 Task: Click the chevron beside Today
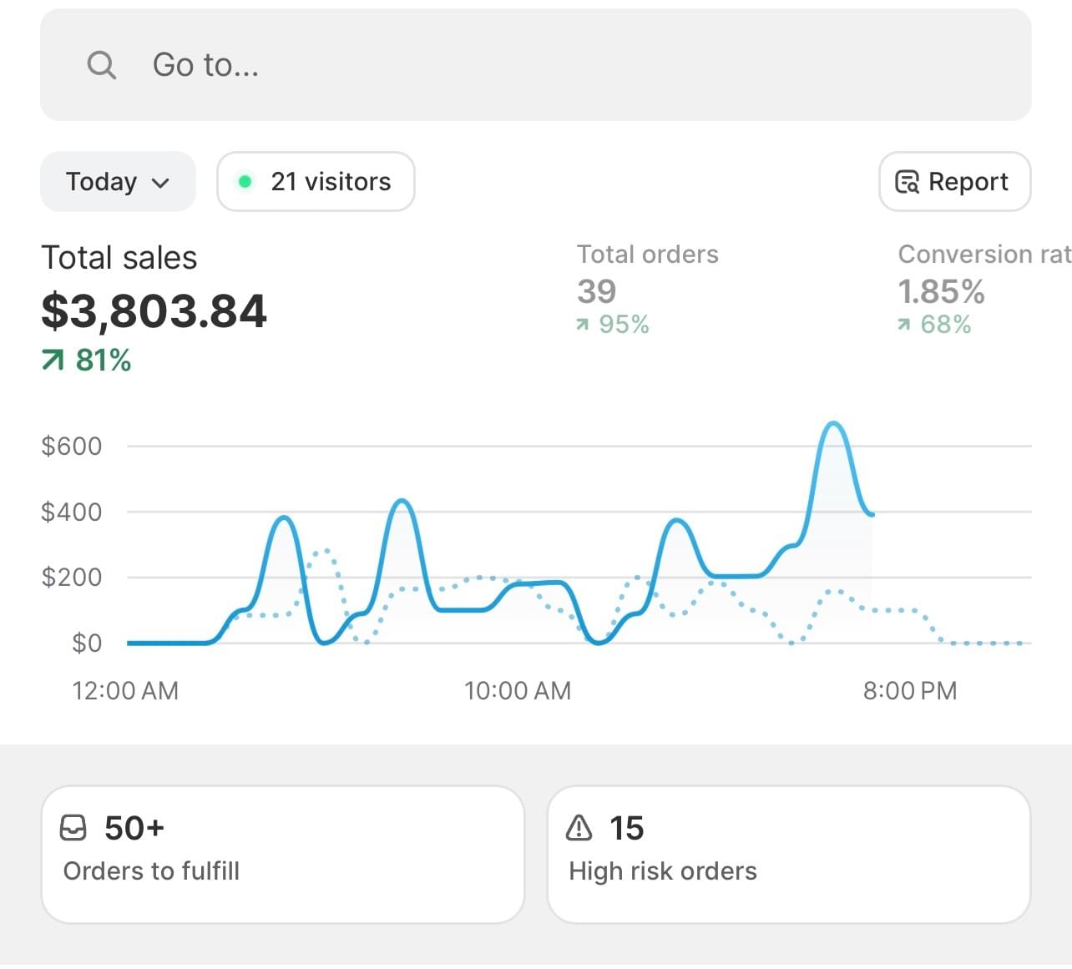(161, 183)
